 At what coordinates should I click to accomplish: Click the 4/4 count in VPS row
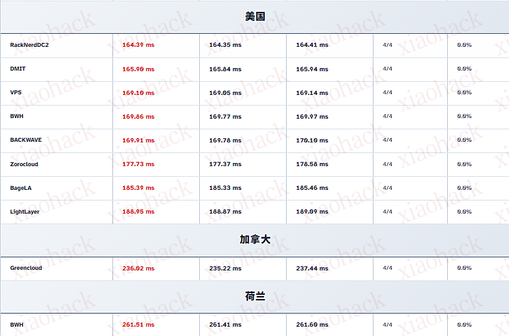point(387,92)
